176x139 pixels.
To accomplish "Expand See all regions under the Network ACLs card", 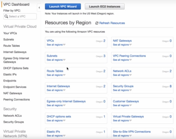I will click(122, 75).
